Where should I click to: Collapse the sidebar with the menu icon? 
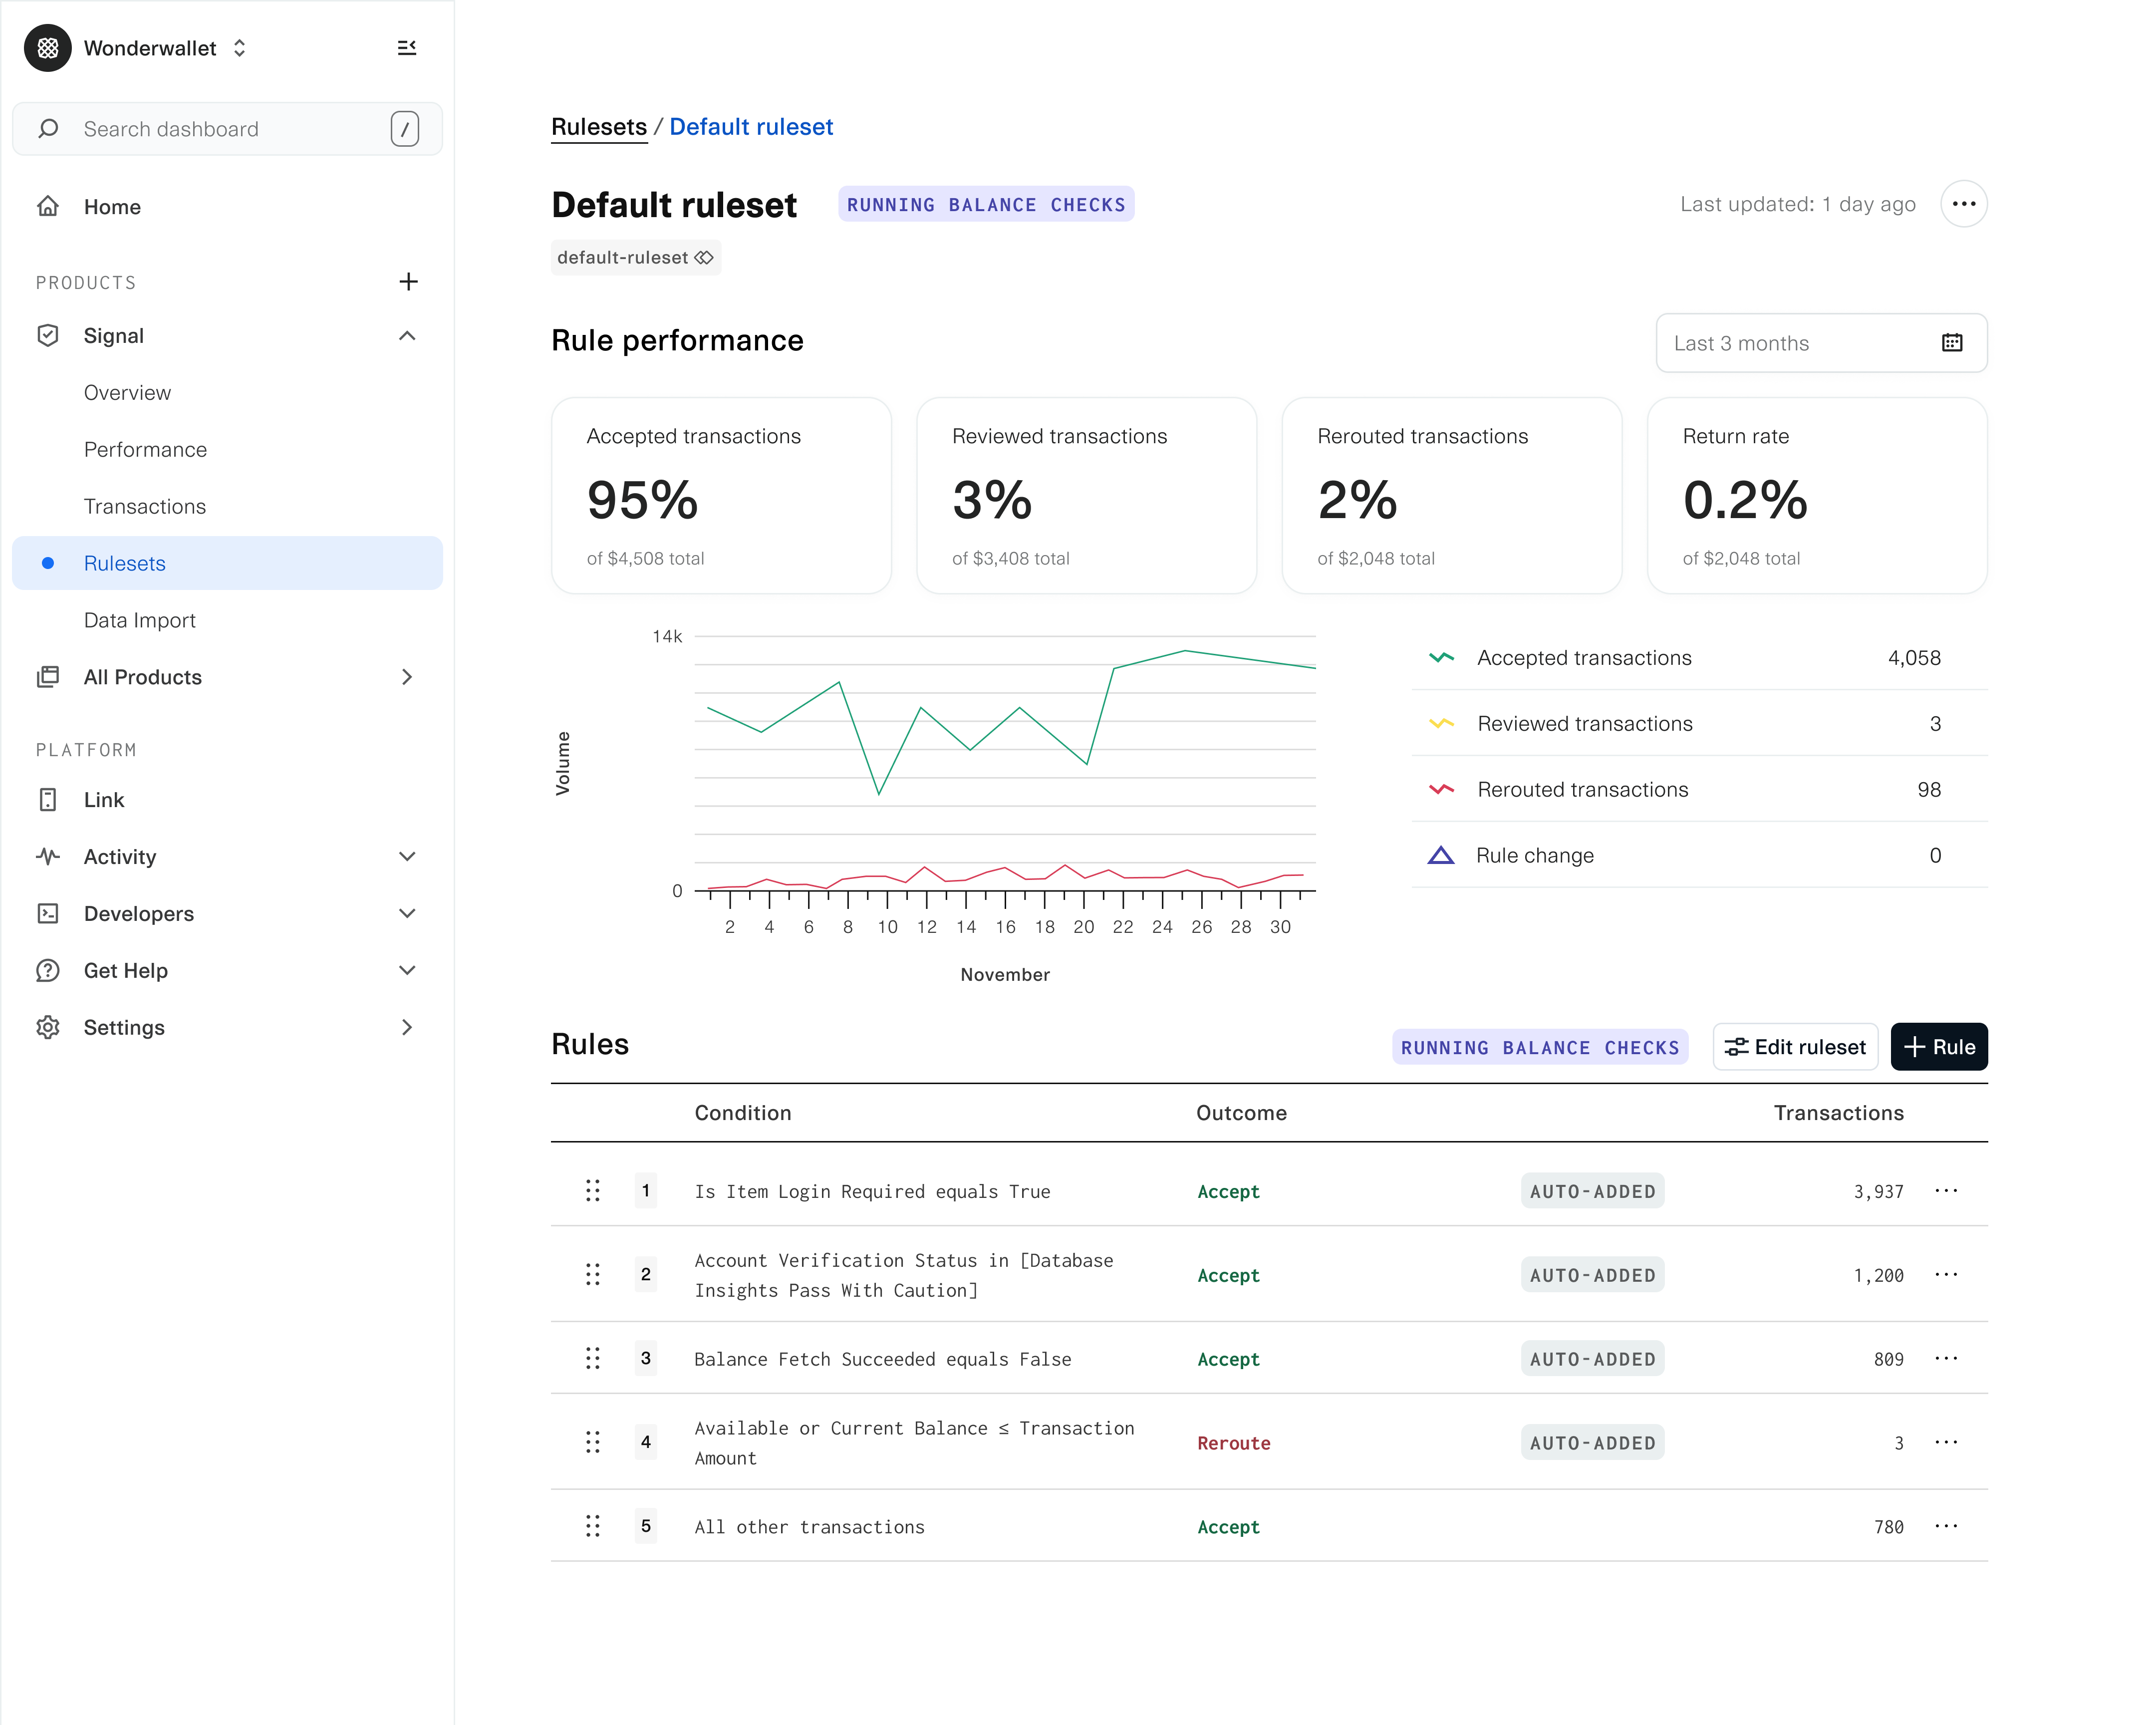pos(406,48)
